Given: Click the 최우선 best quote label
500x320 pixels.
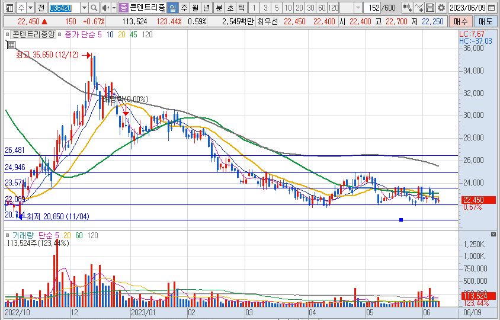Looking at the screenshot, I should [x=267, y=22].
